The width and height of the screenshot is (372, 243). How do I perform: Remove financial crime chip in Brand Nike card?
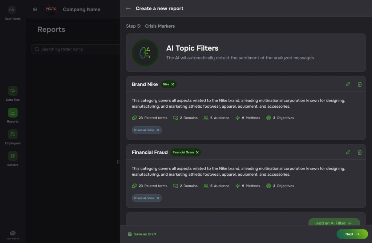click(x=158, y=130)
